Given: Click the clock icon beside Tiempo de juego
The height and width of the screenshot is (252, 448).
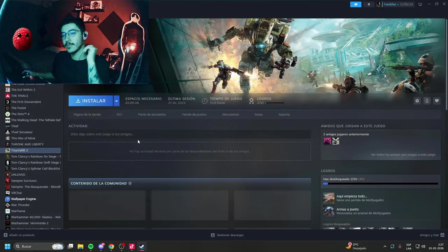Looking at the screenshot, I should tap(204, 101).
